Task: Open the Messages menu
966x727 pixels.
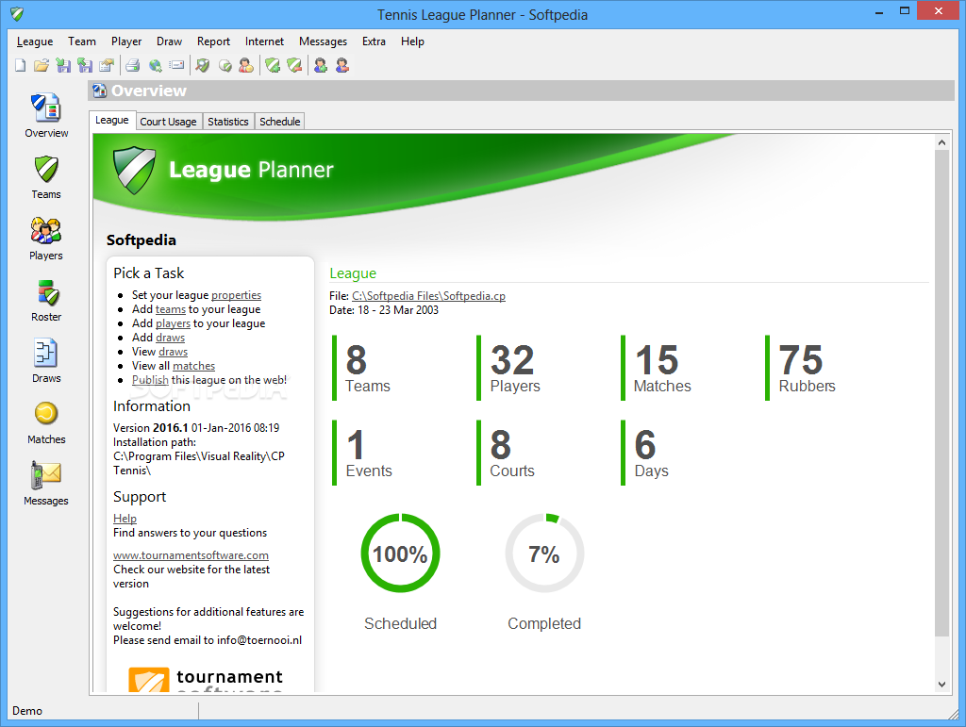Action: pos(323,41)
